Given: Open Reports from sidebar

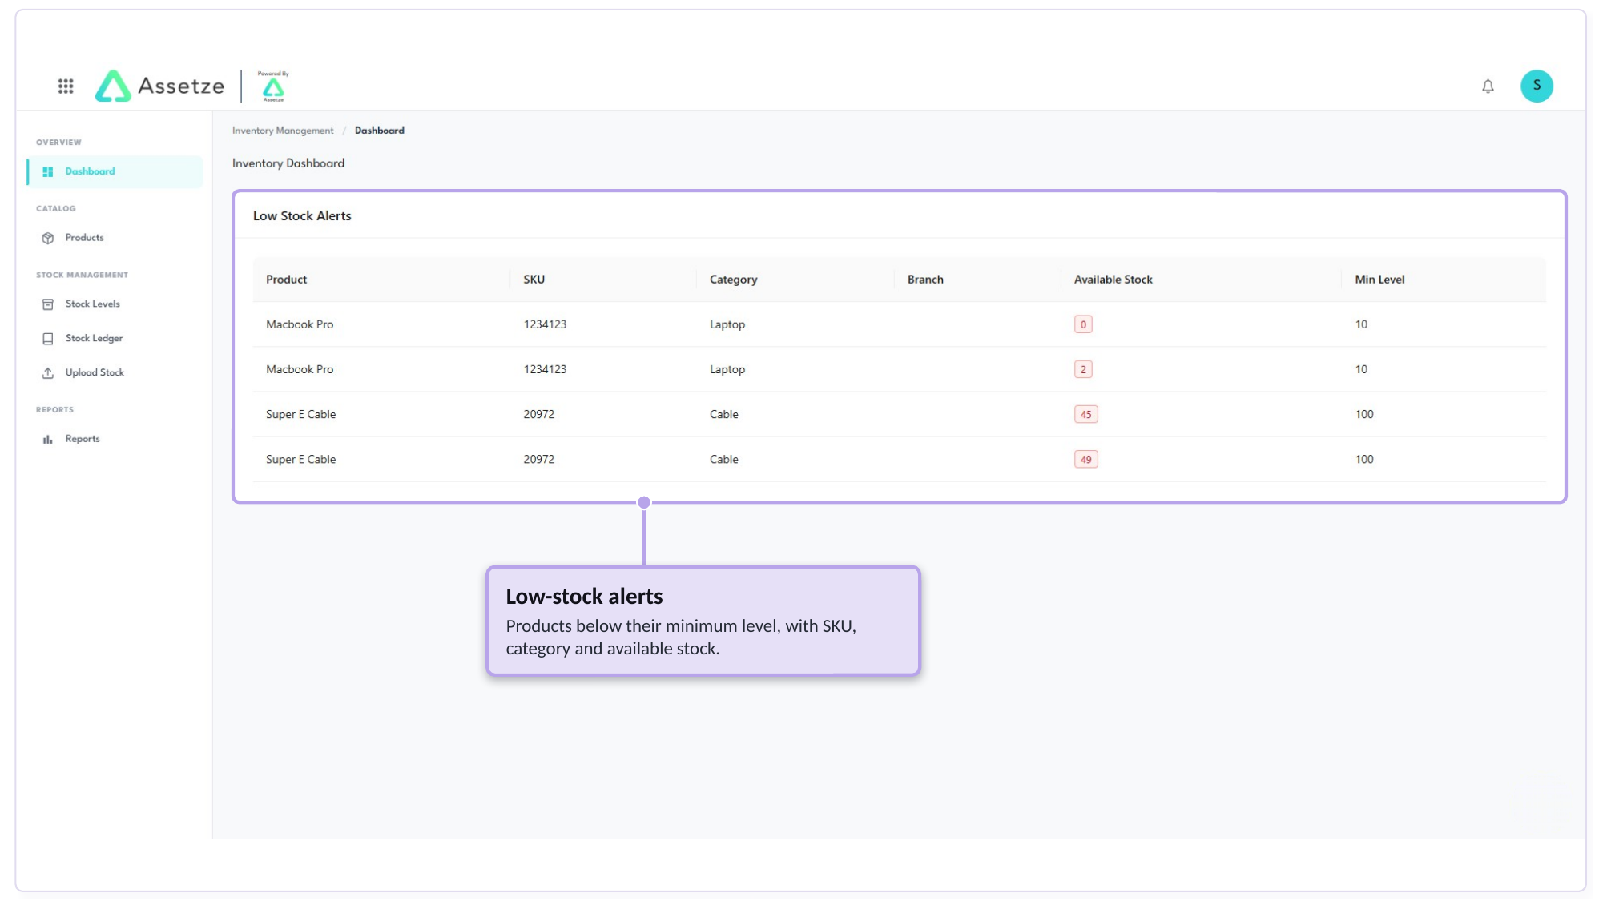Looking at the screenshot, I should tap(115, 440).
